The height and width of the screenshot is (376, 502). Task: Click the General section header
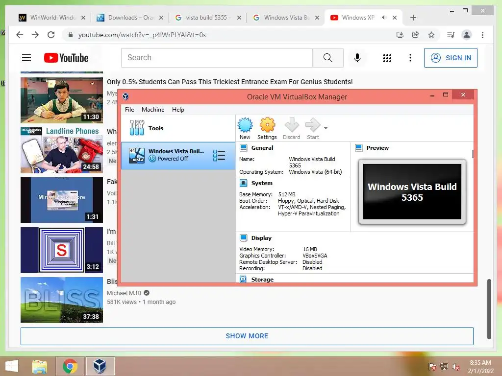click(x=262, y=148)
